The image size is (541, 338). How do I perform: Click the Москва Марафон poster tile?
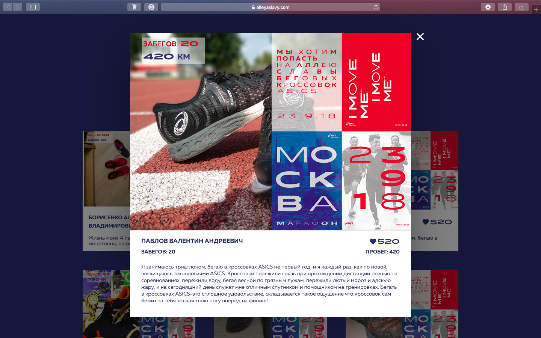(x=307, y=181)
